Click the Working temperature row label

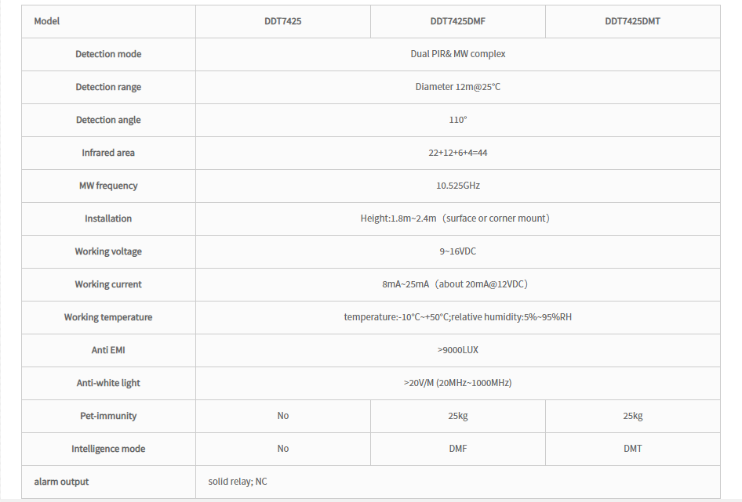(x=108, y=317)
